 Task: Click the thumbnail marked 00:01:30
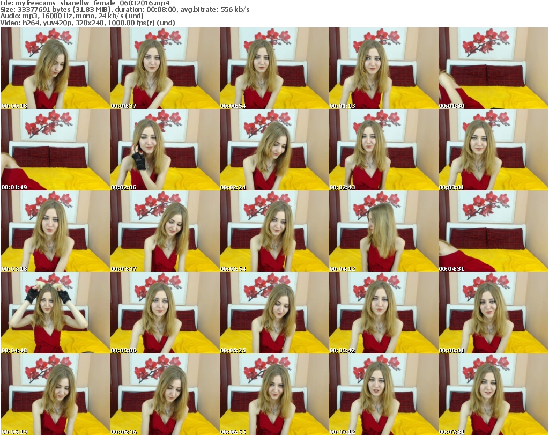pos(493,68)
